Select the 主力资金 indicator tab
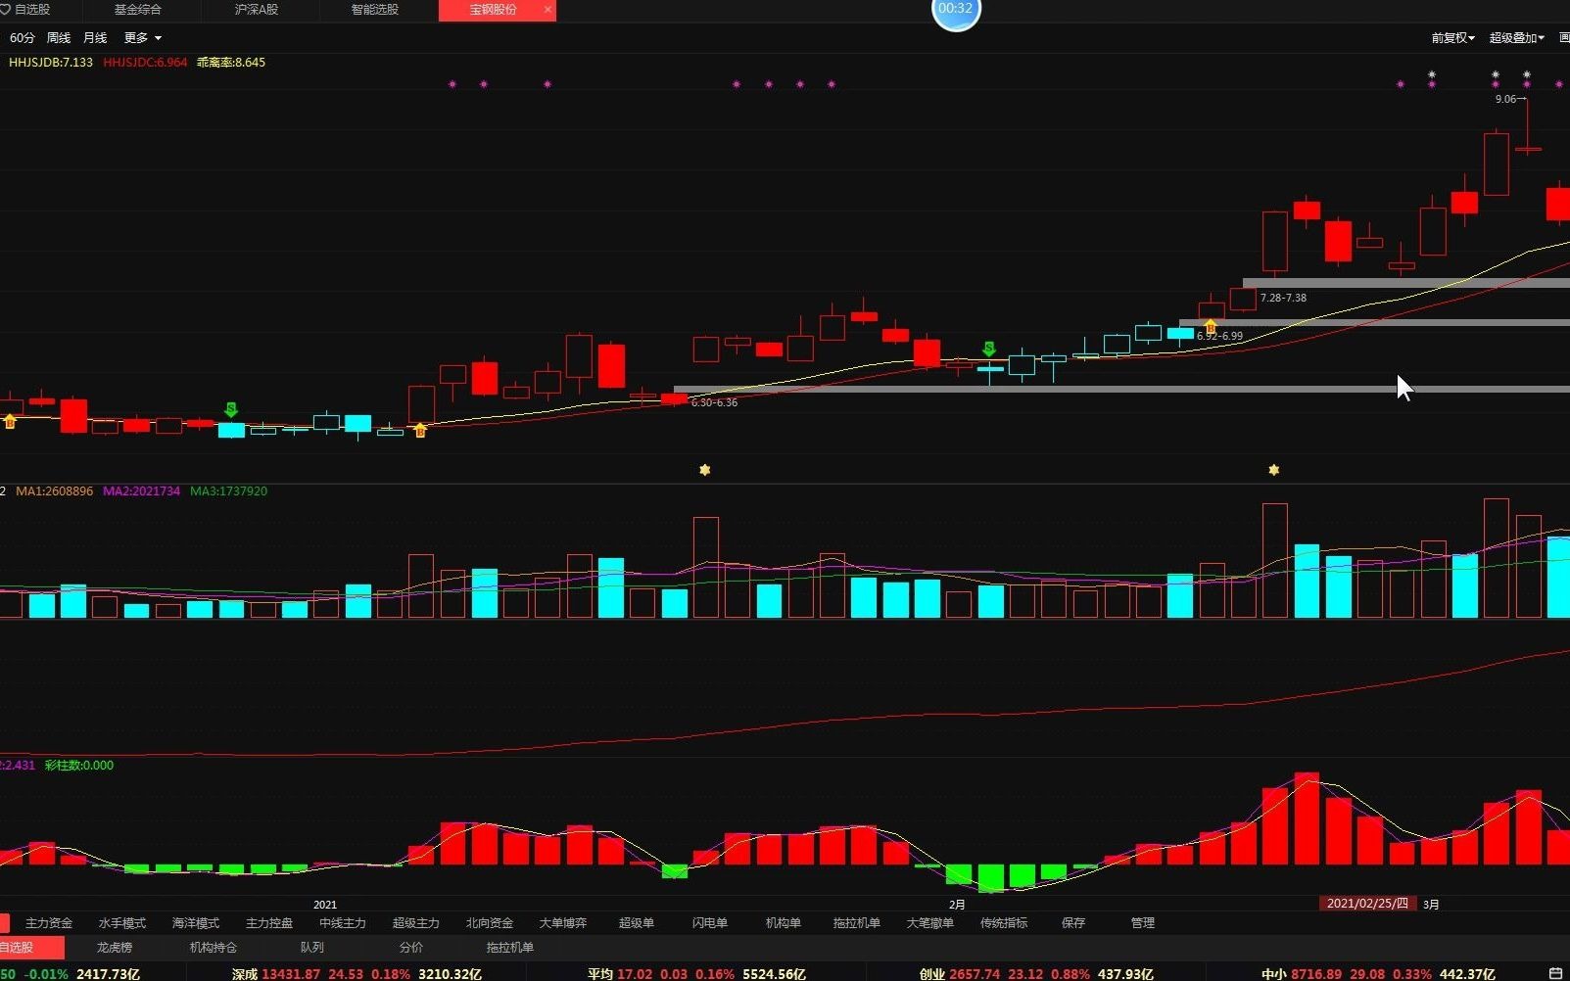The image size is (1570, 981). tap(49, 923)
